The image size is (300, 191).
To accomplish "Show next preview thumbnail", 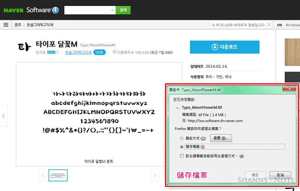I will pyautogui.click(x=155, y=175).
